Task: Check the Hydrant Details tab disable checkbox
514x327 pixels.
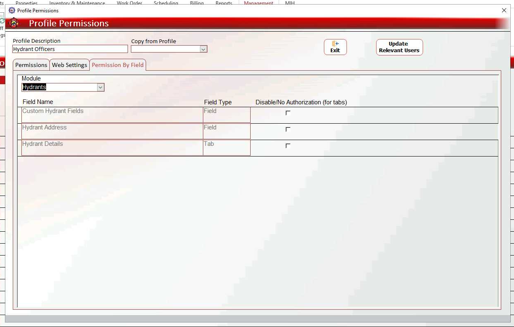Action: pos(288,146)
